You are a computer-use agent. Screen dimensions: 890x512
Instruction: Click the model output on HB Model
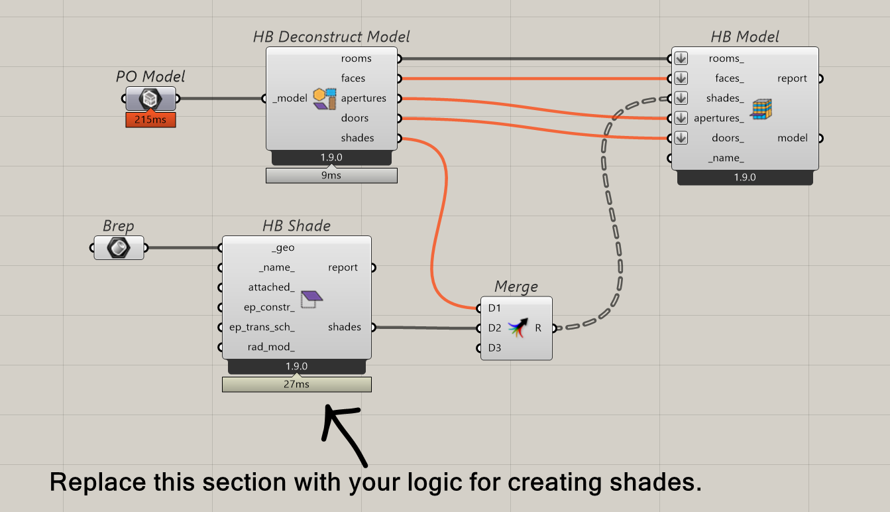pyautogui.click(x=793, y=138)
